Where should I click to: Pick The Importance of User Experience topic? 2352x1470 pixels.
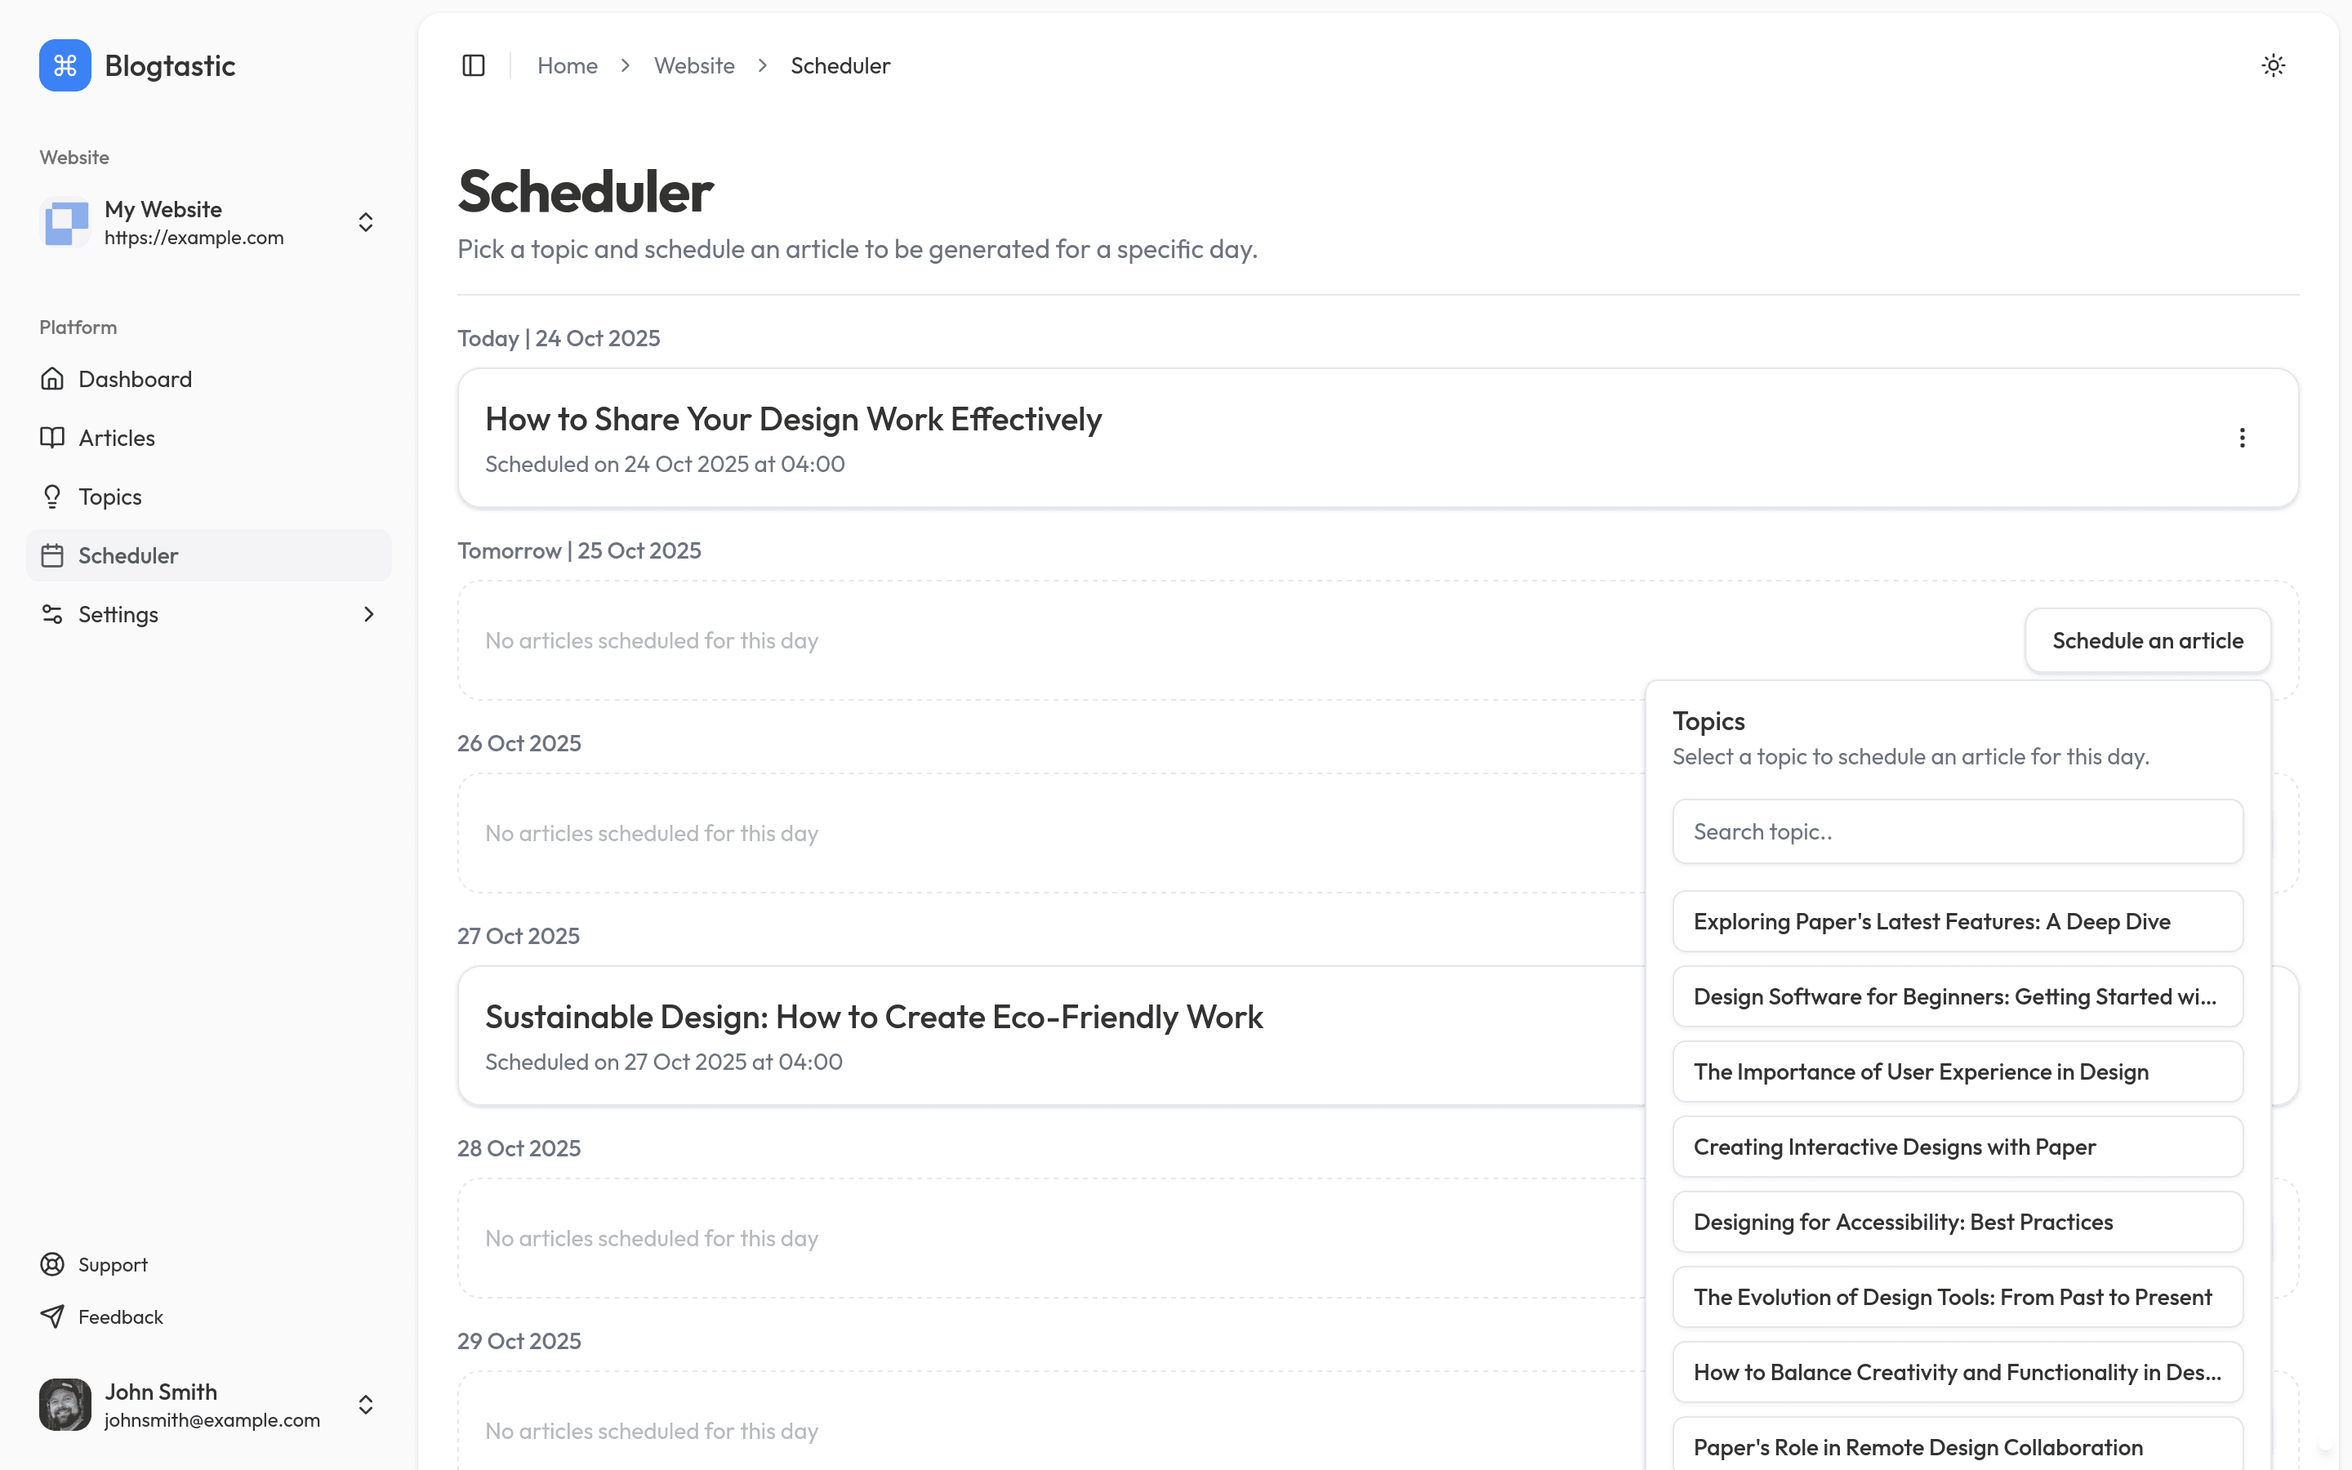1958,1071
